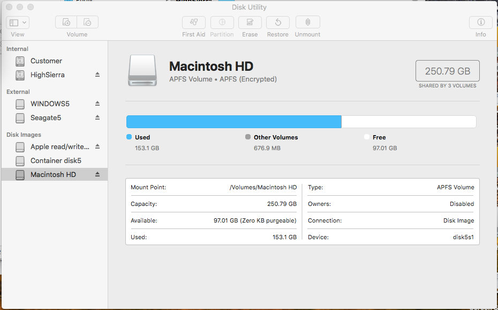Click the 250.79 GB capacity box
The image size is (498, 310).
[448, 71]
